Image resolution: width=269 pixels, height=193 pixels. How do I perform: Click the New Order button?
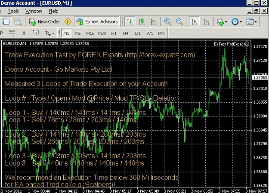point(45,21)
